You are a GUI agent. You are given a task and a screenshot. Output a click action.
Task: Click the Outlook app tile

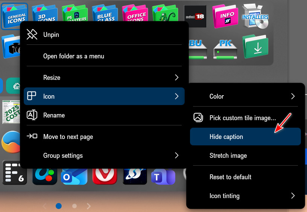point(74,177)
